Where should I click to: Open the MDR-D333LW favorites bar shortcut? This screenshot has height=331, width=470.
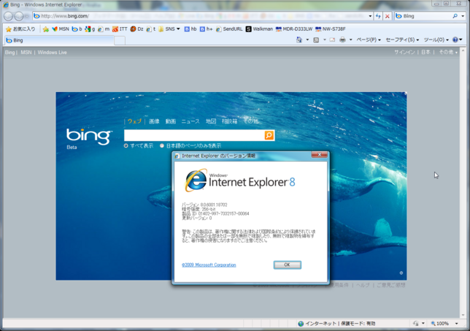(294, 29)
